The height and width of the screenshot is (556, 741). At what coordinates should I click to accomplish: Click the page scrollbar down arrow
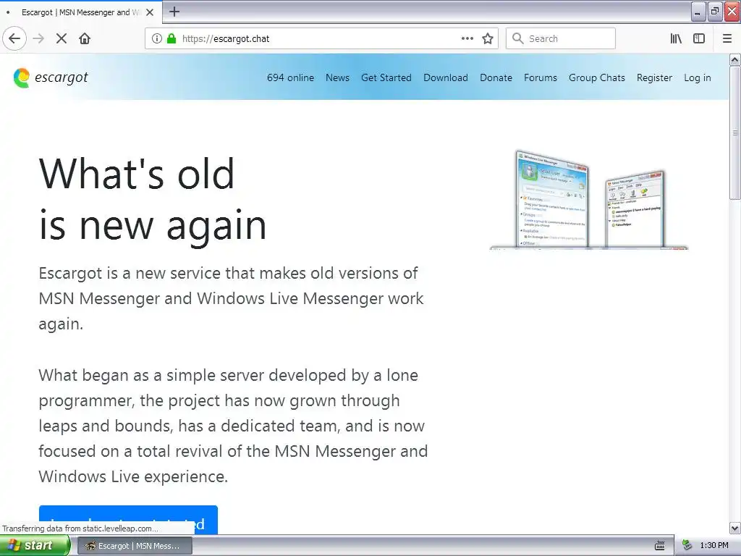click(x=734, y=528)
